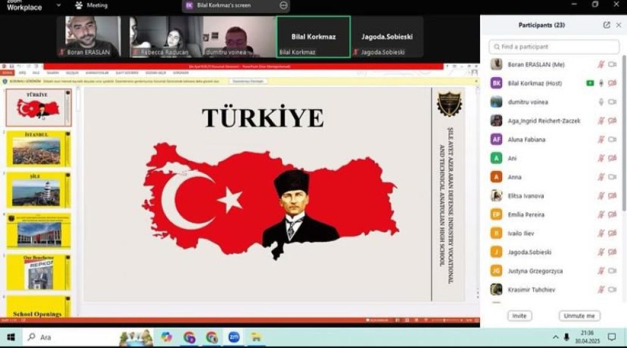Image resolution: width=627 pixels, height=348 pixels.
Task: Expand the Zoom Workplace dropdown arrow
Action: [58, 6]
